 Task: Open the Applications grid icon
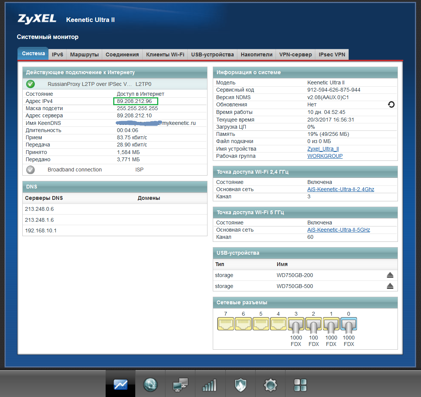300,385
